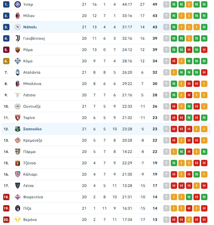Image resolution: width=214 pixels, height=225 pixels.
Task: Click the Verona club crest
Action: (17, 220)
